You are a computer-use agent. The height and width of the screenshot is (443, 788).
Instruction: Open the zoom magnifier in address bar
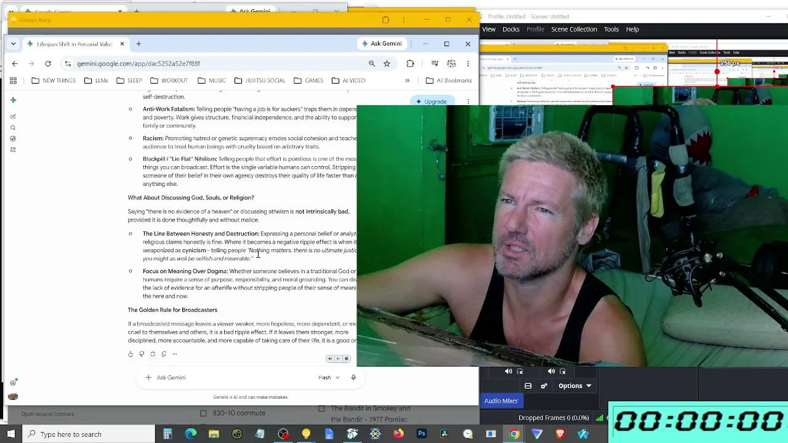372,63
